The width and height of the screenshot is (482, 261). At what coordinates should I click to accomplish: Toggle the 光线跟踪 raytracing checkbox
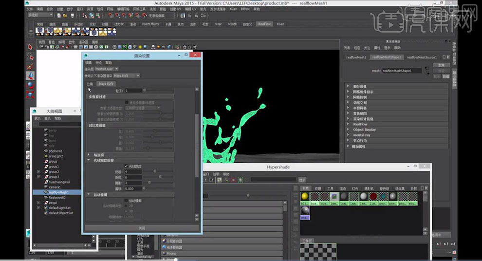click(x=126, y=166)
